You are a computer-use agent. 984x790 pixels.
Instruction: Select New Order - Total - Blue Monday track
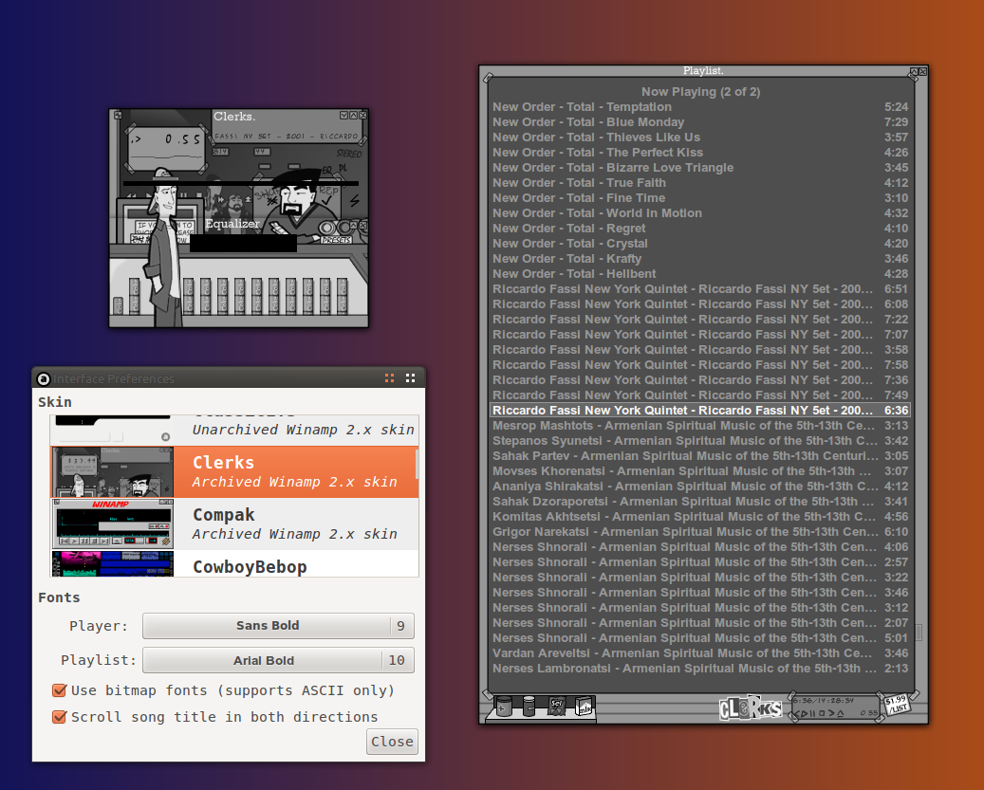coord(588,122)
